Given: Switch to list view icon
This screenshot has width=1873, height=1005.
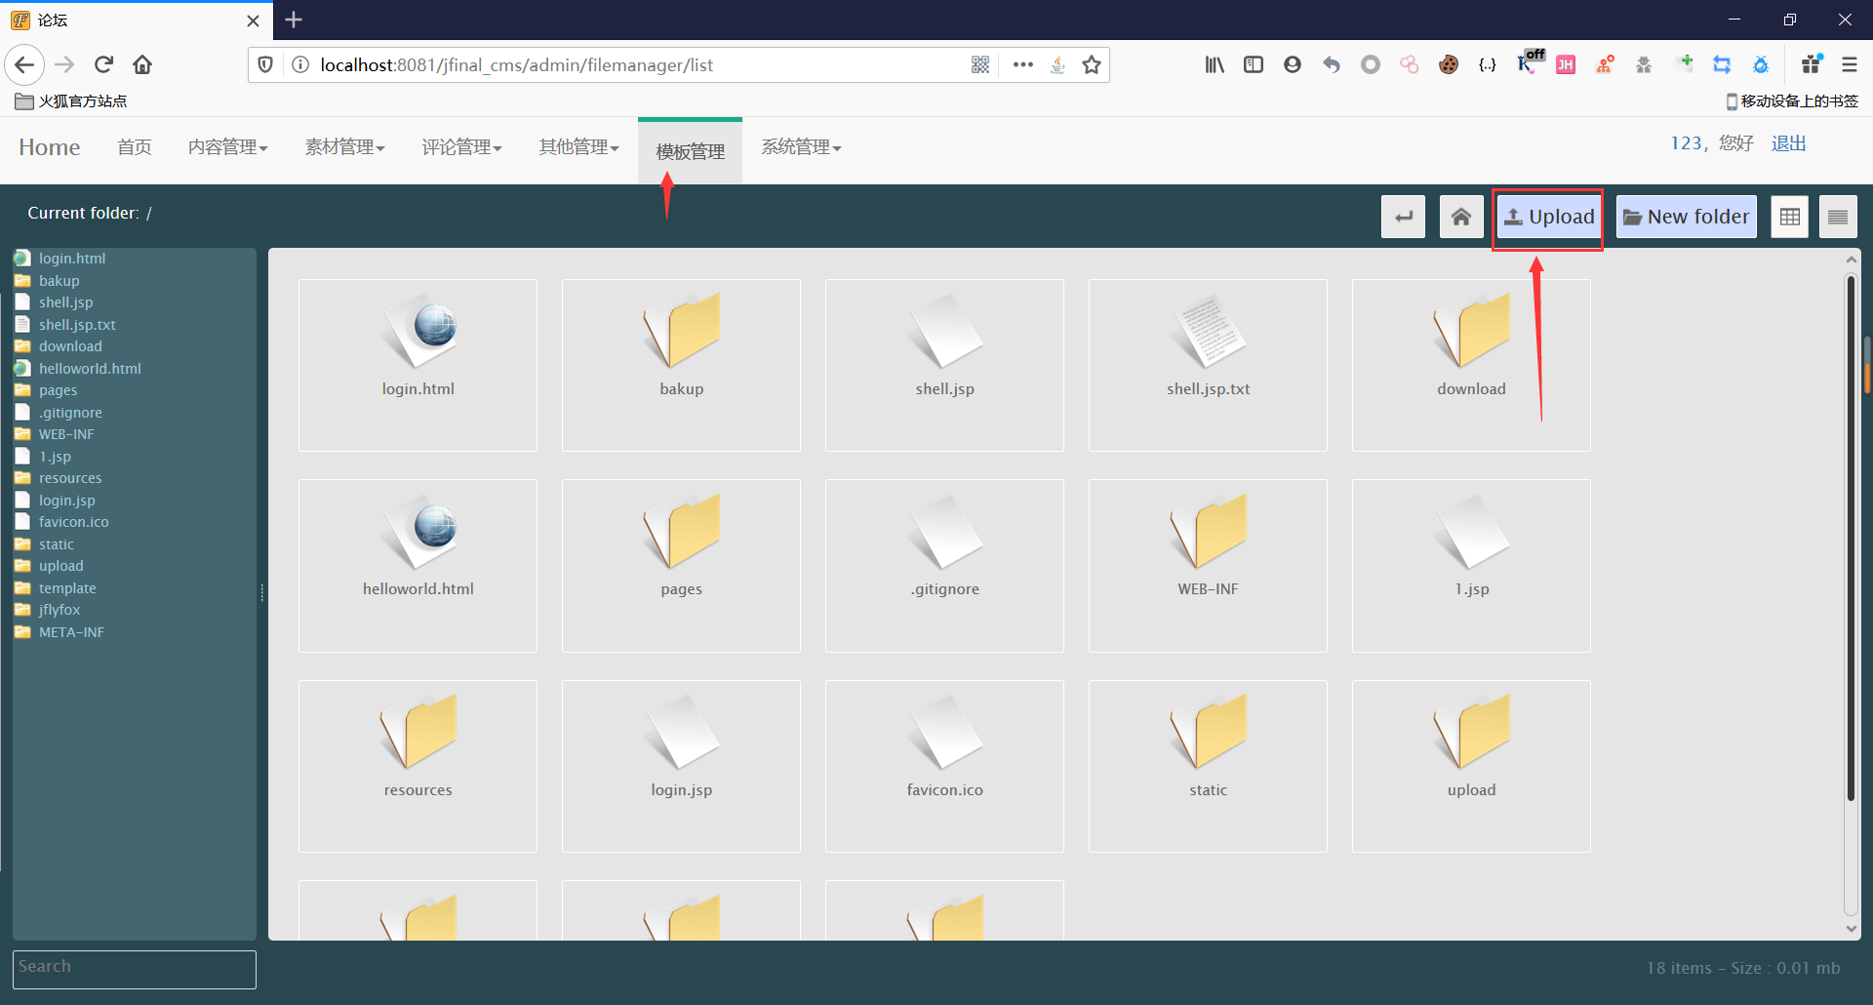Looking at the screenshot, I should pyautogui.click(x=1838, y=217).
